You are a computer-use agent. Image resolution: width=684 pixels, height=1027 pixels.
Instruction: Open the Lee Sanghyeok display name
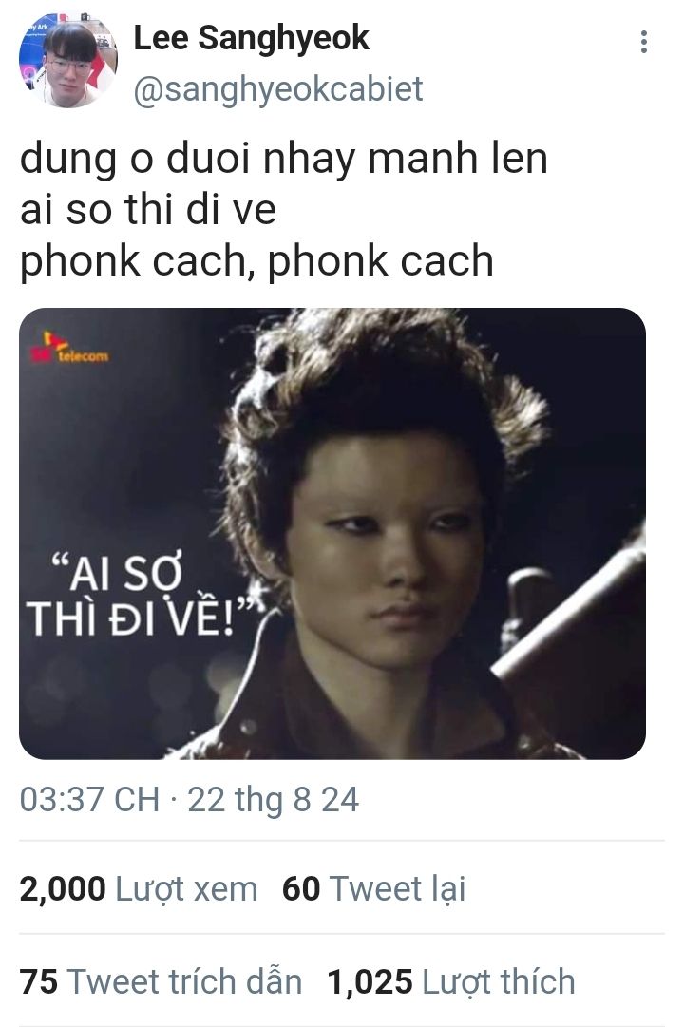pyautogui.click(x=252, y=38)
